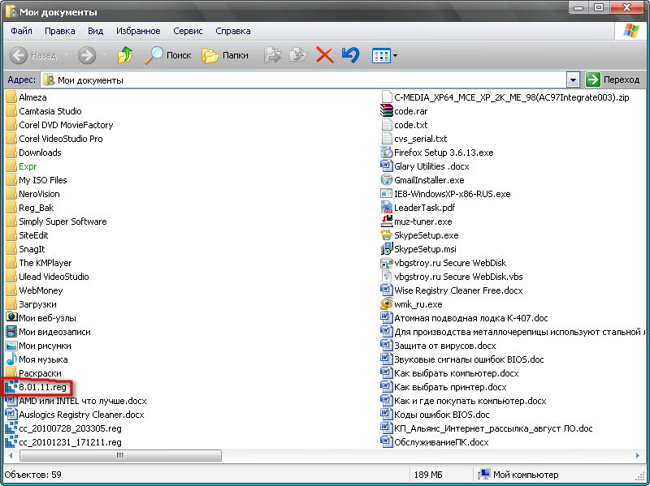This screenshot has height=486, width=650.
Task: Click the horizontal scrollbar thumb
Action: [x=120, y=455]
